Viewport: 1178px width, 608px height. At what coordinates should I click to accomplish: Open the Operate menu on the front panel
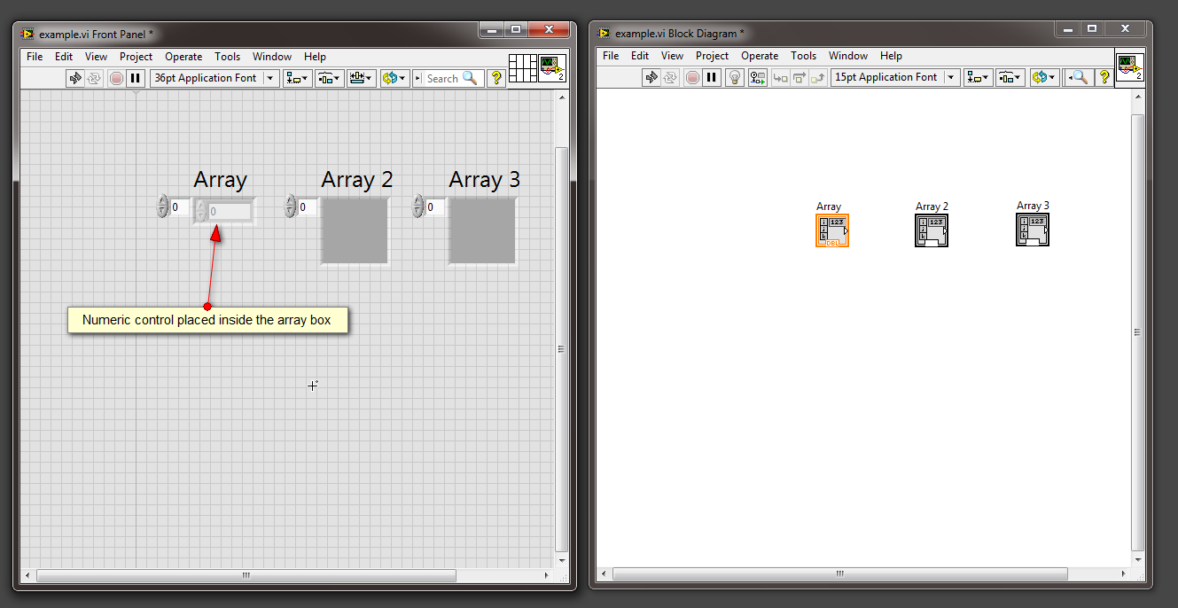[x=183, y=56]
